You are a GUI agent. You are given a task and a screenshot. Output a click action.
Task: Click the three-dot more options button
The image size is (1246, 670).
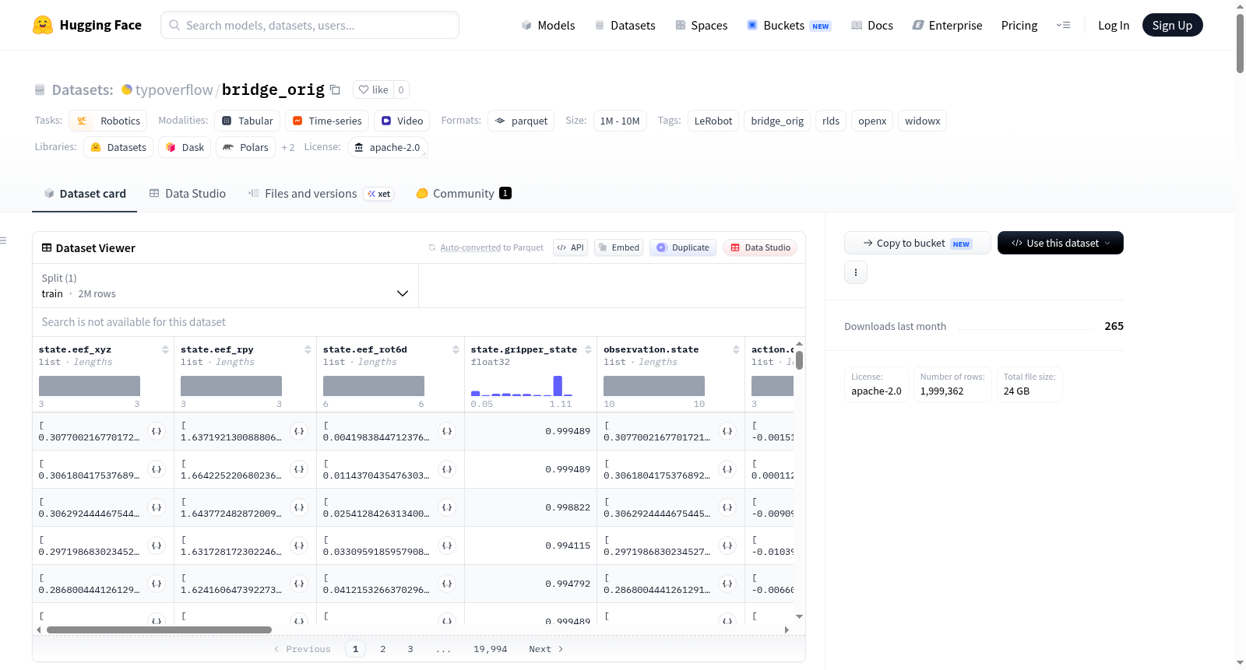(x=856, y=272)
